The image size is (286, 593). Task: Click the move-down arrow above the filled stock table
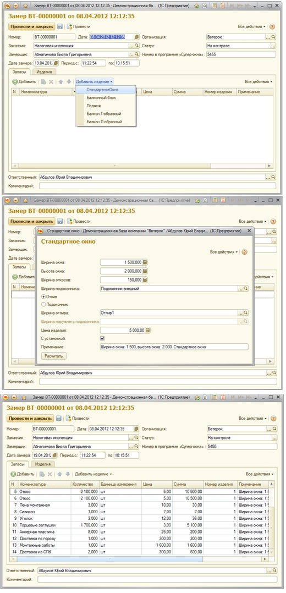pos(68,474)
